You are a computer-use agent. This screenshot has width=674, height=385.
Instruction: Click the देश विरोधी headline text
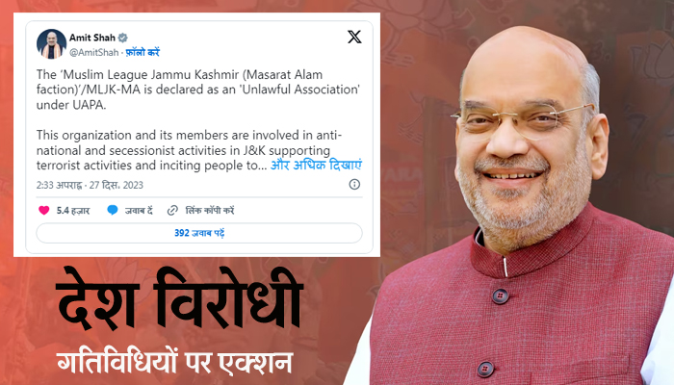(179, 299)
